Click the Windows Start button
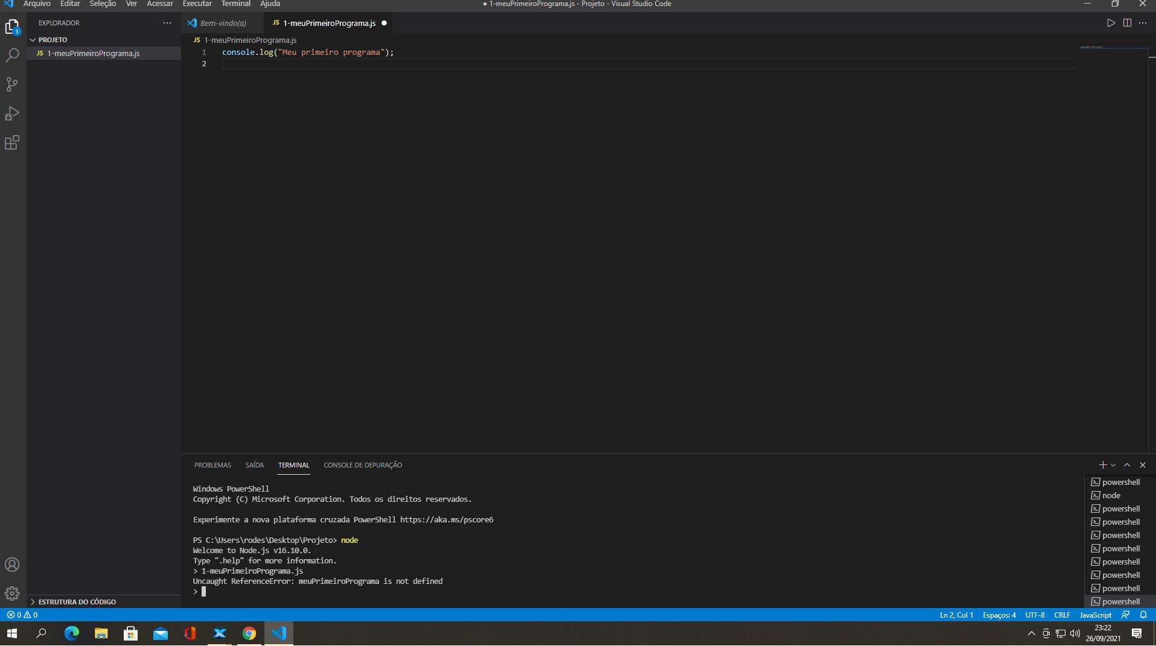Viewport: 1156px width, 646px height. click(12, 633)
